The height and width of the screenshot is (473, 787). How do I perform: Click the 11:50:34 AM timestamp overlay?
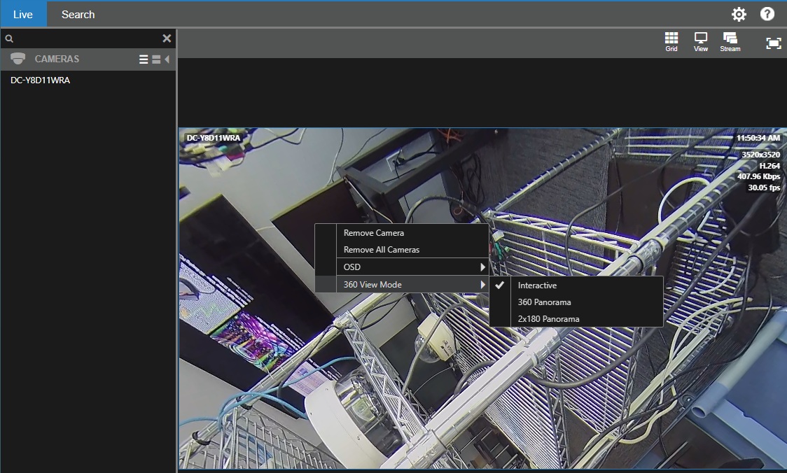(758, 137)
